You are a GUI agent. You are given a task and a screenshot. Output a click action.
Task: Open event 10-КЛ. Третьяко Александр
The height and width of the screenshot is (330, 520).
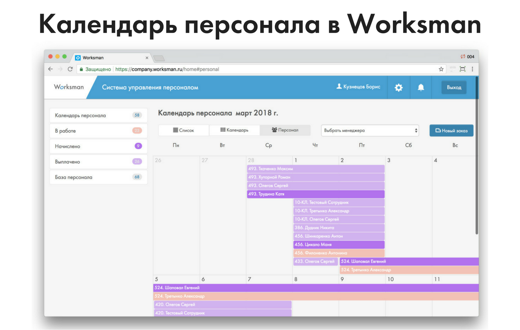(x=339, y=211)
